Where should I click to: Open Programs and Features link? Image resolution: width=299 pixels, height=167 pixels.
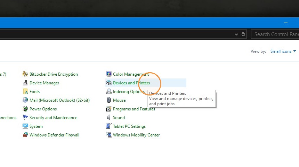tap(134, 109)
